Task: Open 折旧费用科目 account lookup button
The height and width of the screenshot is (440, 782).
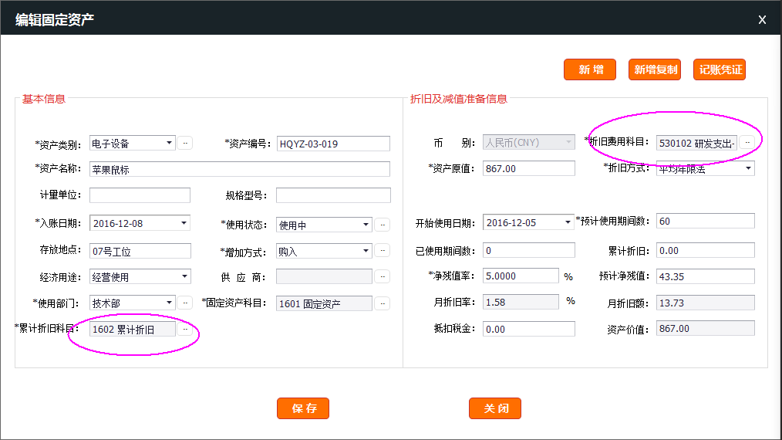Action: click(x=747, y=143)
